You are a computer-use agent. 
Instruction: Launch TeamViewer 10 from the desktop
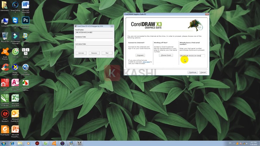[x=15, y=23]
